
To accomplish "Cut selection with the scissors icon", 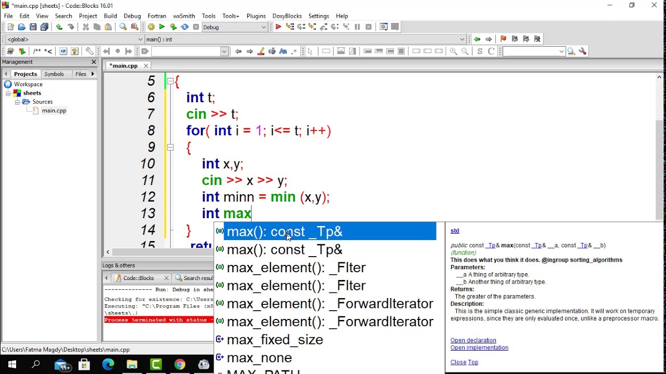I will 85,27.
